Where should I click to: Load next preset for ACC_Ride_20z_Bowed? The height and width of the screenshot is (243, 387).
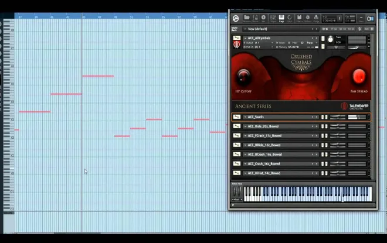317,126
